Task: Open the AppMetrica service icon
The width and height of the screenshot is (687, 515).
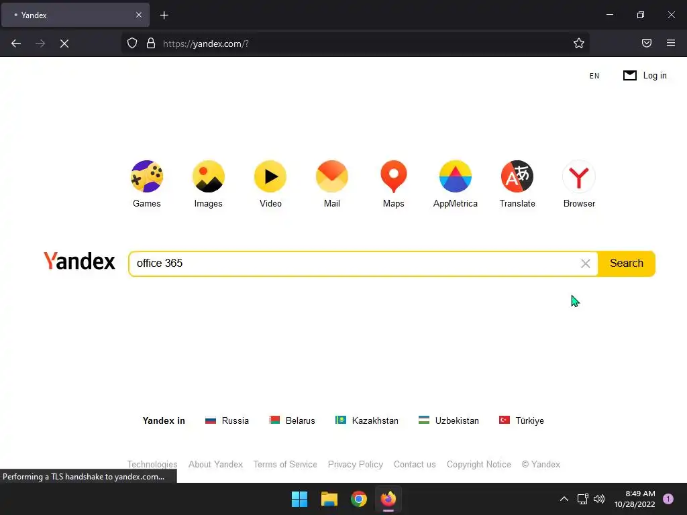Action: point(456,176)
